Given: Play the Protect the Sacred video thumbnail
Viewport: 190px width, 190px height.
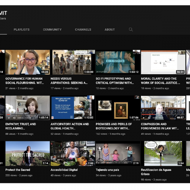Looking at the screenshot, I should (x=27, y=153).
